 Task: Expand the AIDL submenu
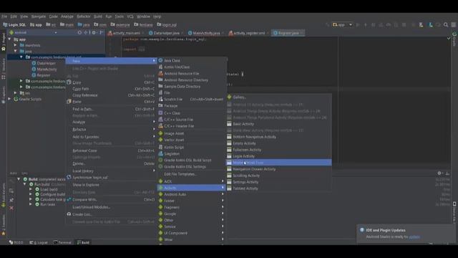pos(193,181)
